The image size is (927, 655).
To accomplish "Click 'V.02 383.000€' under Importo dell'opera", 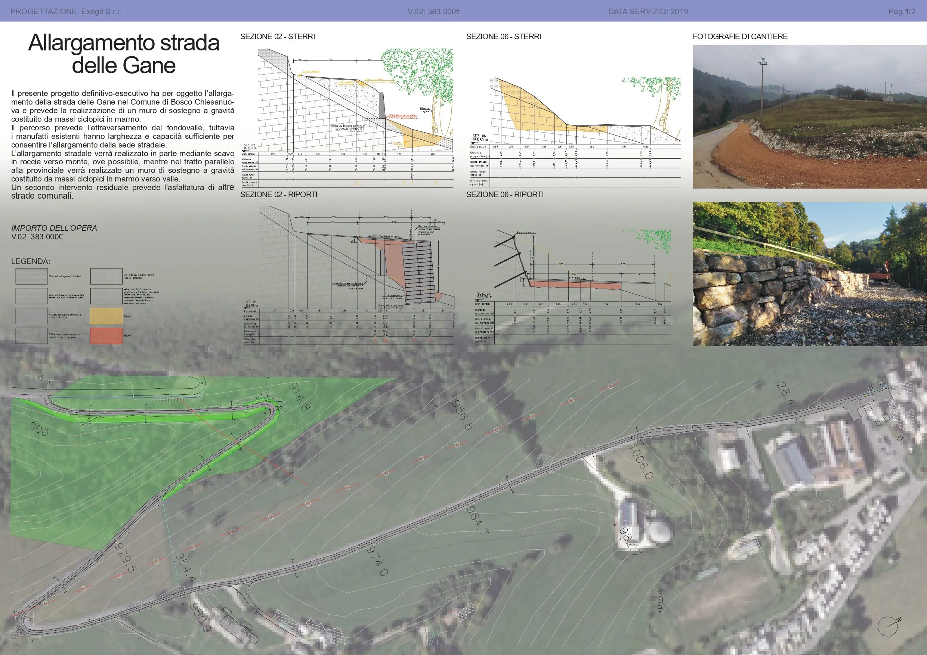I will (37, 236).
